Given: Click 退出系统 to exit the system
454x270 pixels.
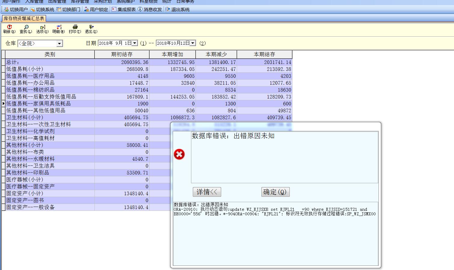Looking at the screenshot, I should tap(178, 10).
